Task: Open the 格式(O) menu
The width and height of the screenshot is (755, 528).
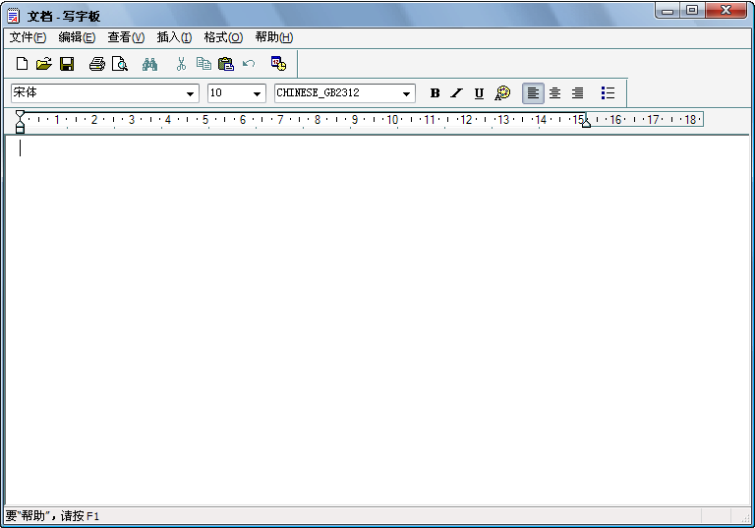Action: coord(222,37)
